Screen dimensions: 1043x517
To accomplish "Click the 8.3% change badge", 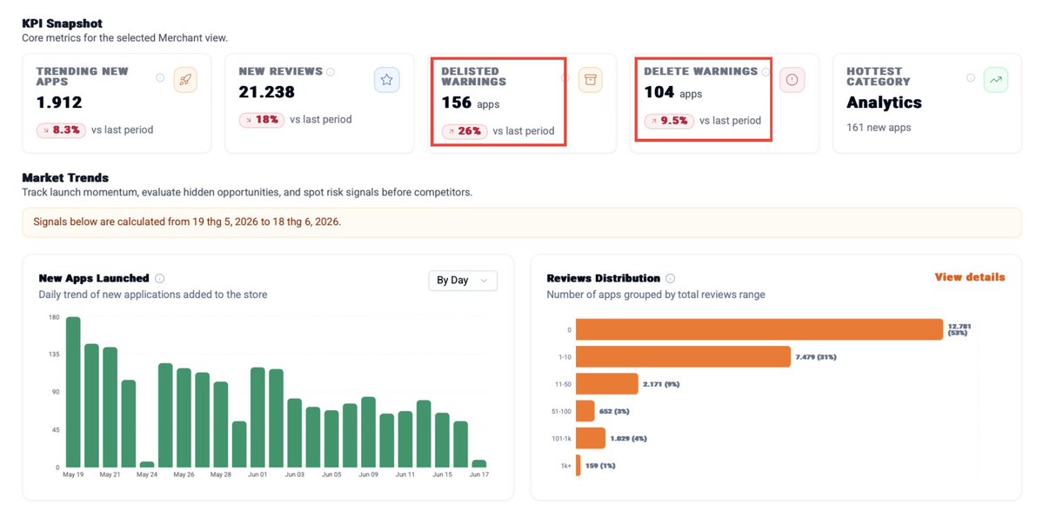I will pos(62,130).
